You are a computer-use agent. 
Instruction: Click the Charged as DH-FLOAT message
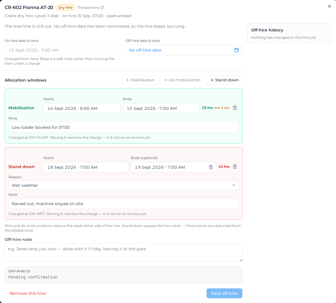pyautogui.click(x=80, y=138)
